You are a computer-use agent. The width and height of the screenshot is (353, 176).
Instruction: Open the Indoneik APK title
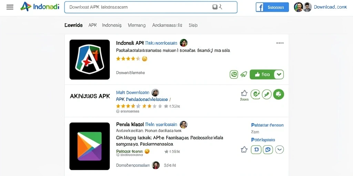(x=130, y=43)
